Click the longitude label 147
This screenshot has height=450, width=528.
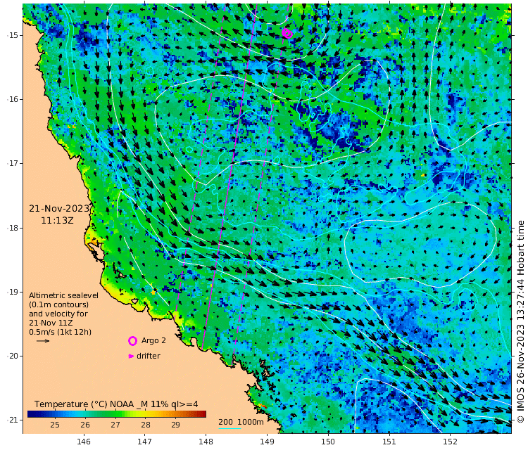point(144,442)
